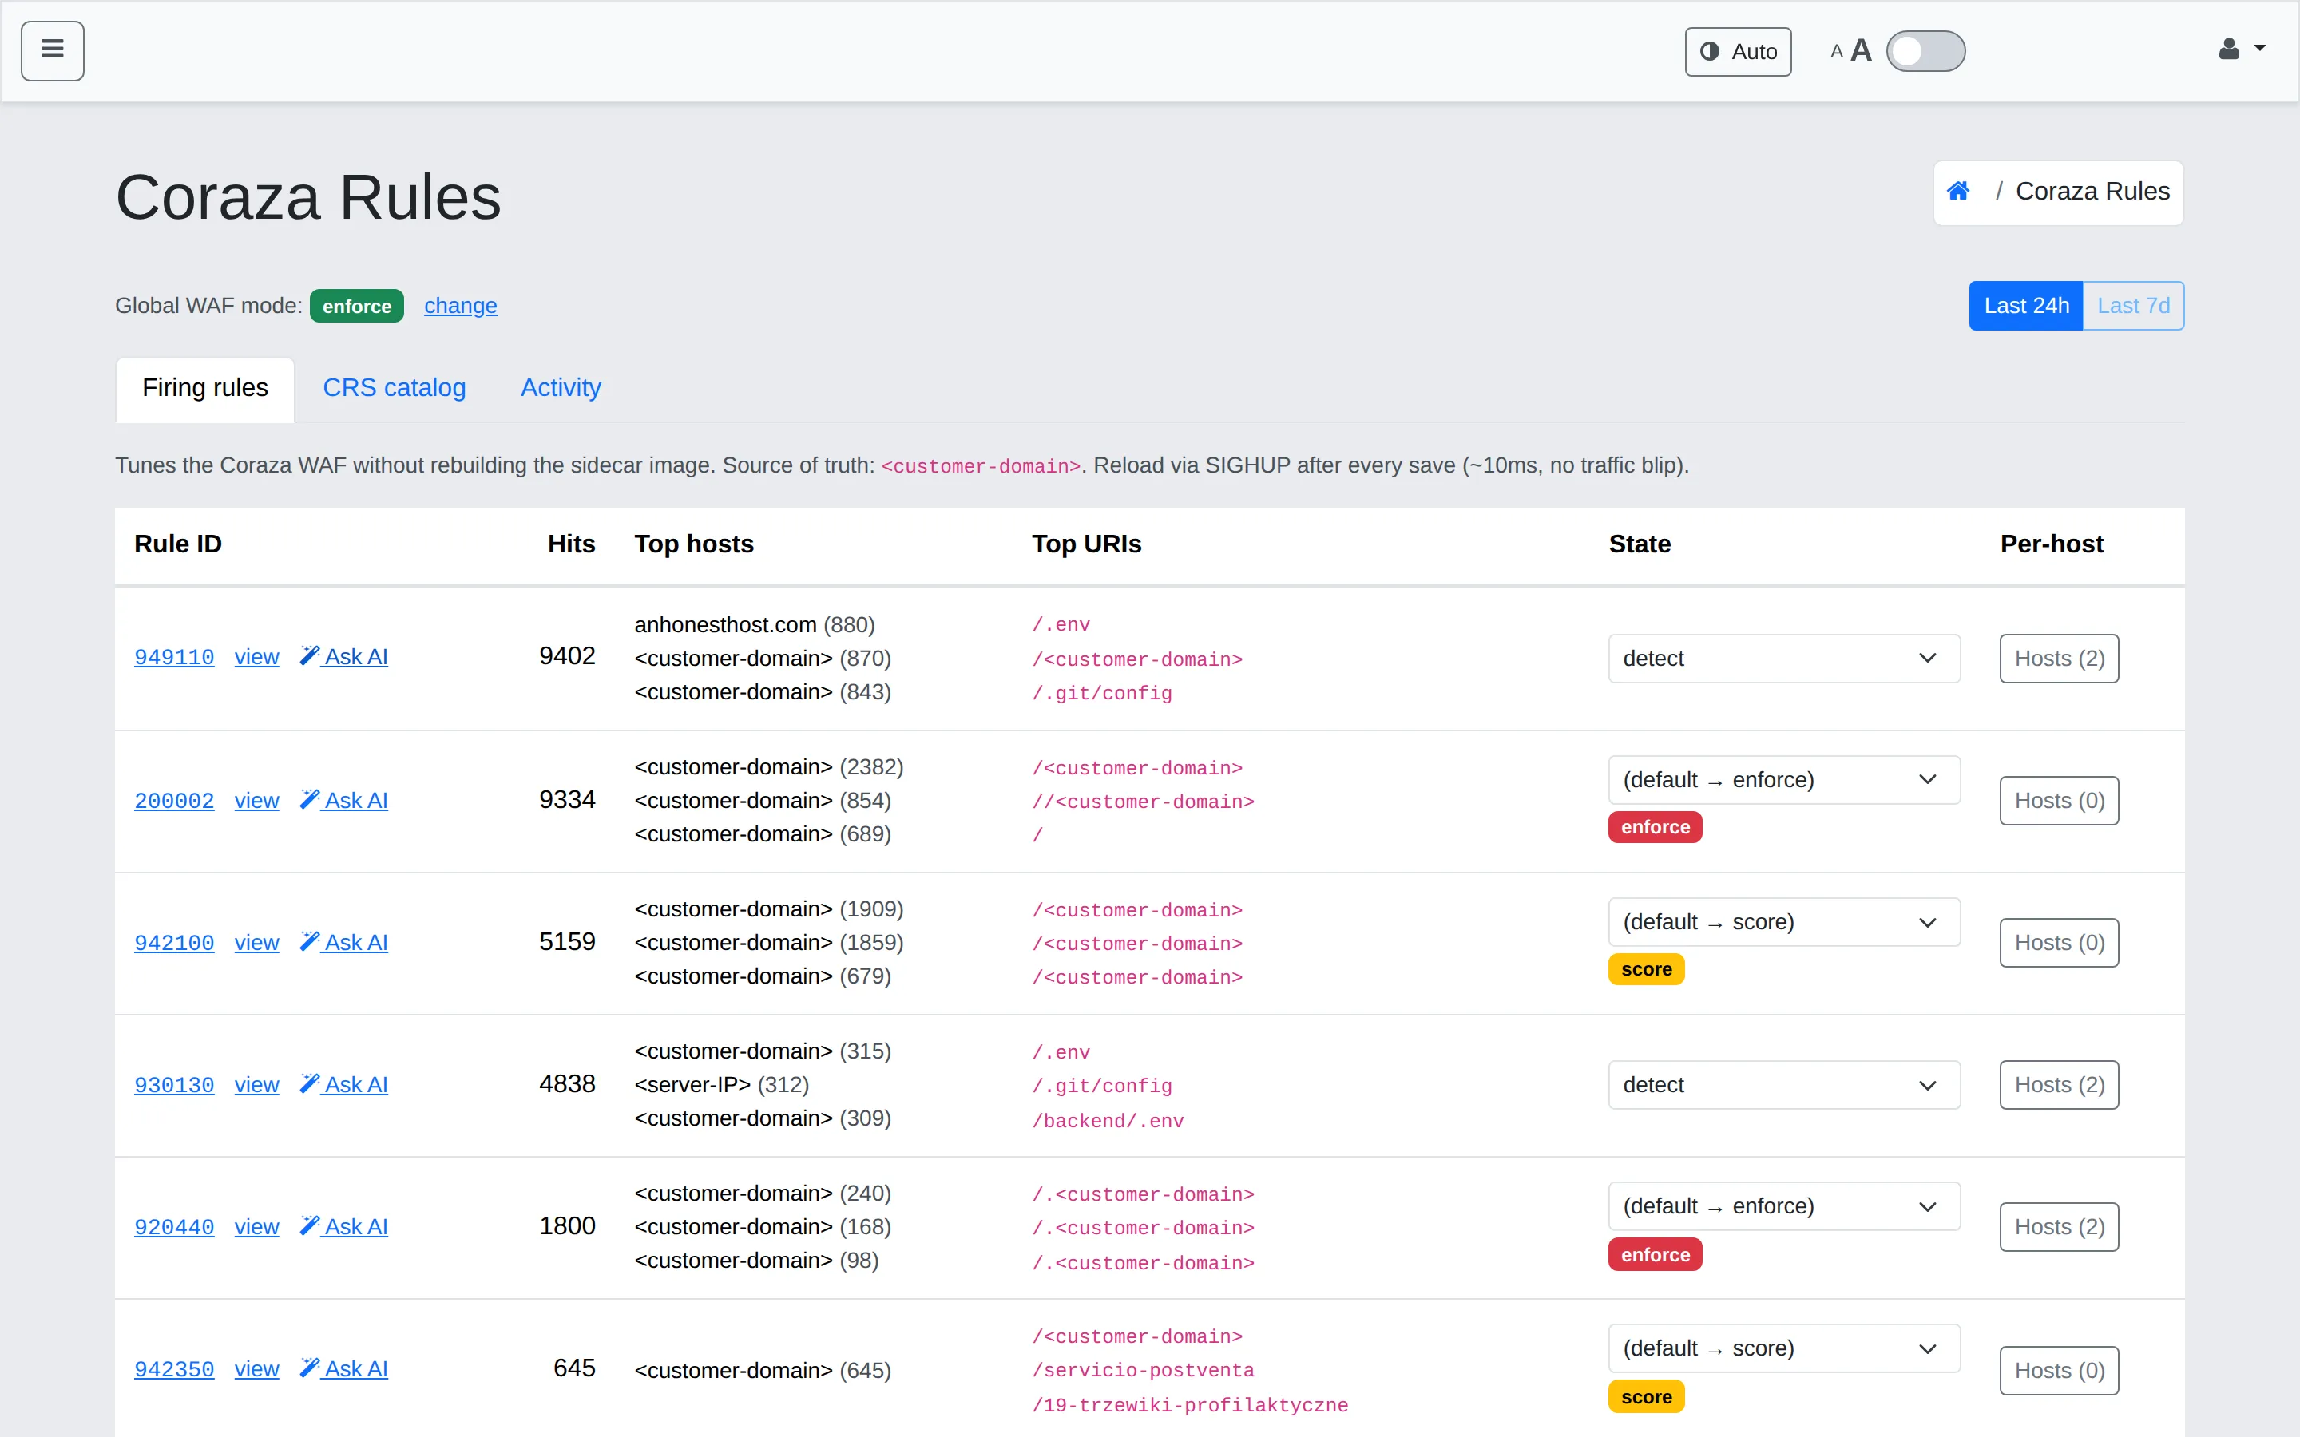Click the Top URIs column header
Viewport: 2300px width, 1437px height.
1086,544
